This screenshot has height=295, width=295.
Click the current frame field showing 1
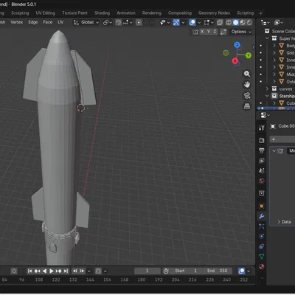(x=147, y=271)
